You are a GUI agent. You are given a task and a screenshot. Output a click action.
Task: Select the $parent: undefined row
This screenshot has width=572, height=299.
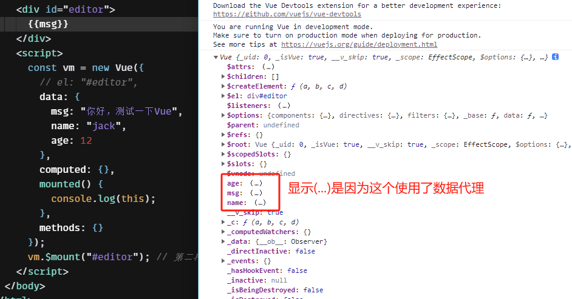263,125
